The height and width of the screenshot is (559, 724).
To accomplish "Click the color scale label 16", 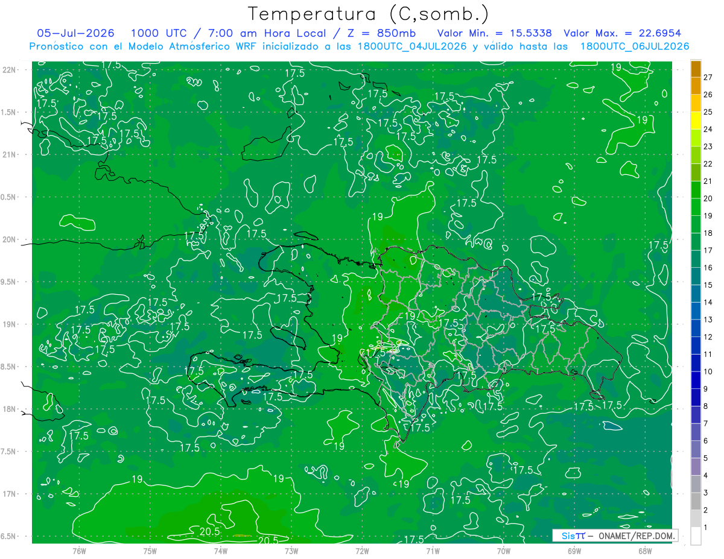I will (x=708, y=268).
